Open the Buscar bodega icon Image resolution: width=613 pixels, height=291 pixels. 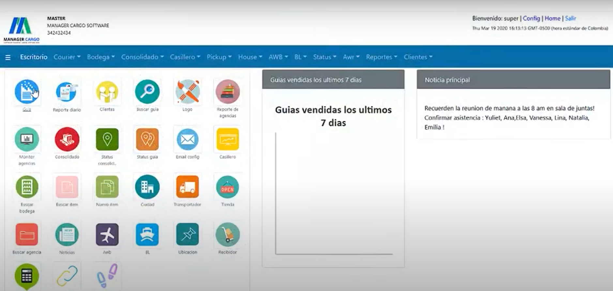(x=27, y=187)
